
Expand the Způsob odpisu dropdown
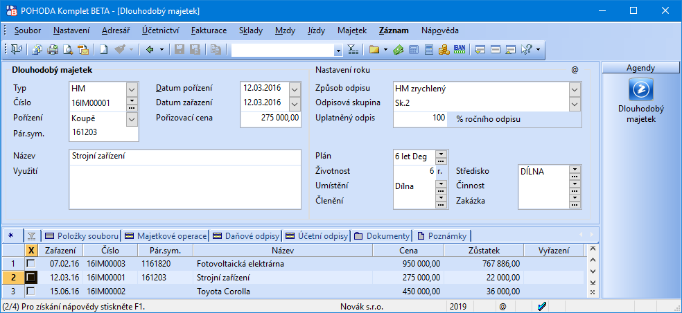click(x=575, y=89)
